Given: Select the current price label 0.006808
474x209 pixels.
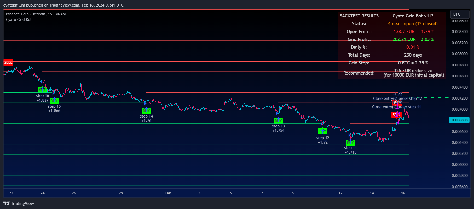Looking at the screenshot, I should tap(460, 120).
